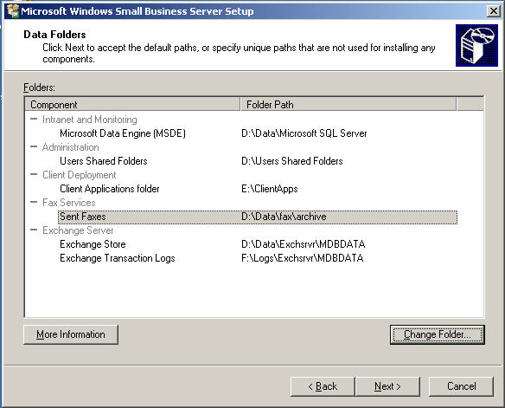Screen dimensions: 505x408
Task: Click the Exchange Server group label
Action: click(78, 230)
